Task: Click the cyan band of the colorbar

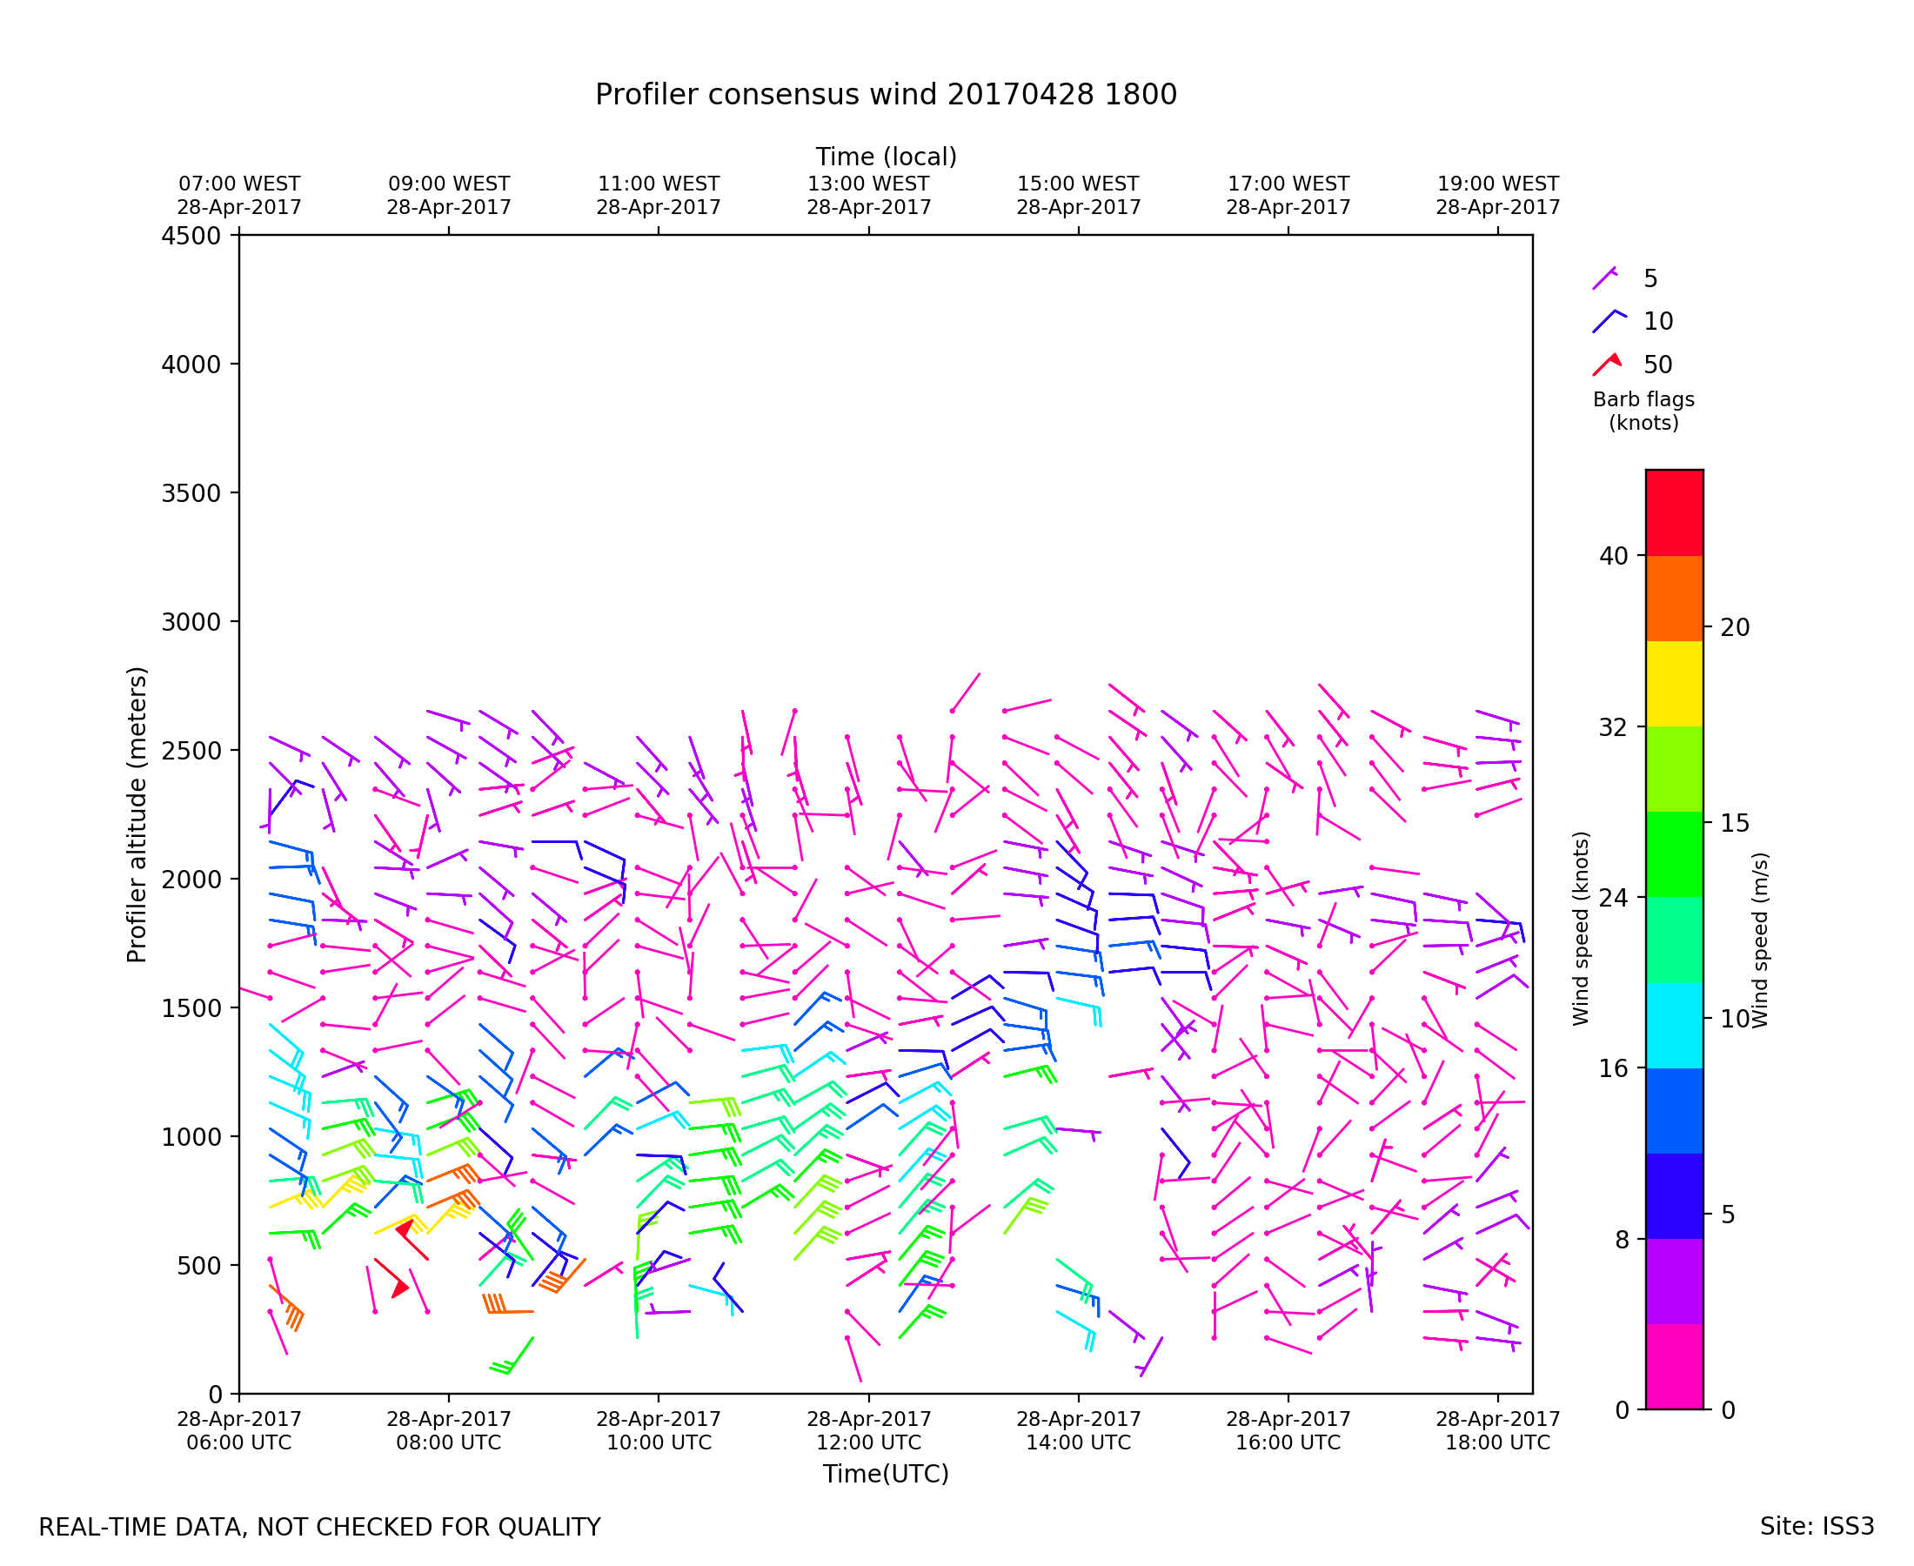Action: coord(1673,1026)
